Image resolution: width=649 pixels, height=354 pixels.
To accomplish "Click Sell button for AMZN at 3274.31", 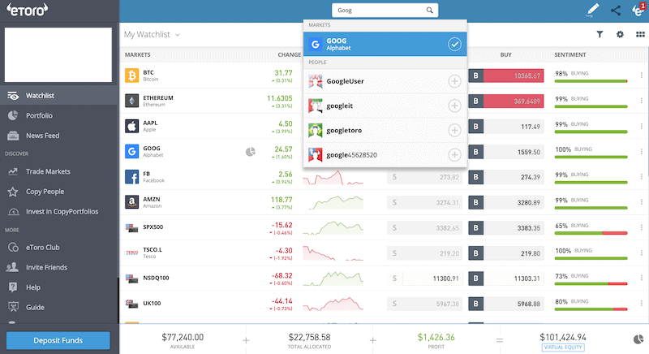I will click(424, 202).
